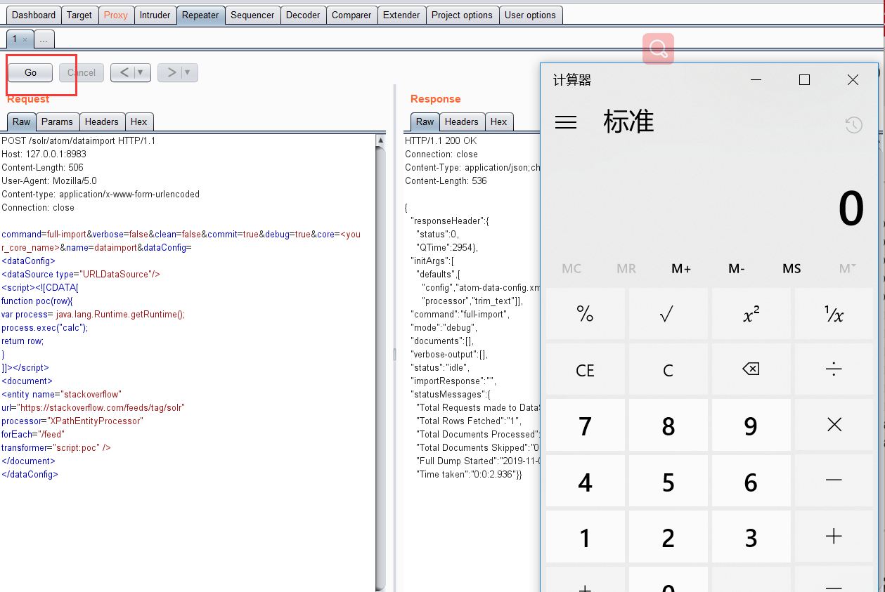Click MR memory recall in Calculator
The height and width of the screenshot is (592, 885).
click(626, 268)
